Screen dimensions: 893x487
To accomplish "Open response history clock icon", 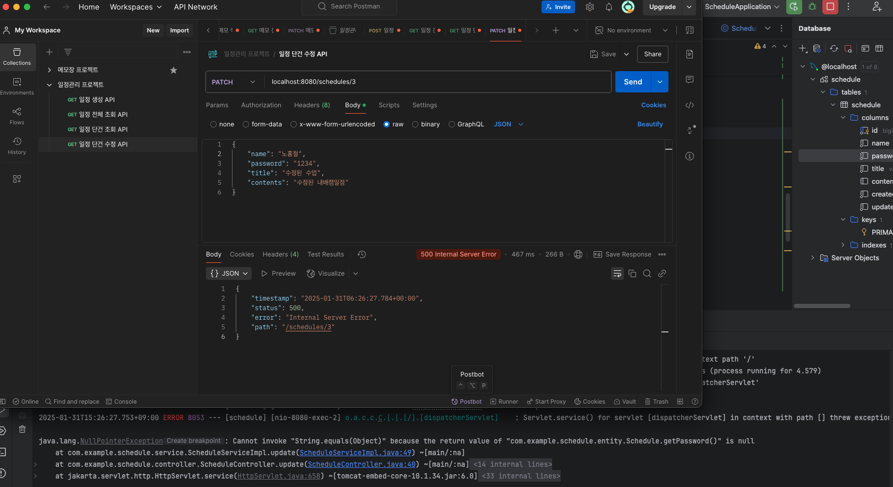I will tap(362, 254).
